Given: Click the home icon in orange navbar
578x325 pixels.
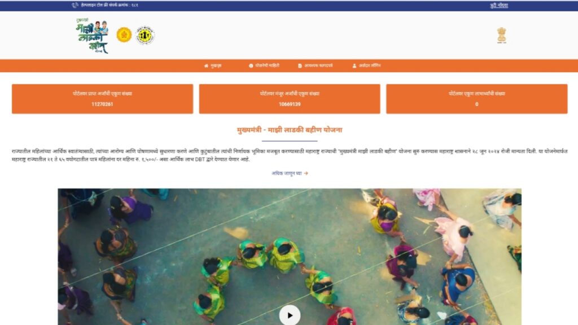Looking at the screenshot, I should point(206,65).
